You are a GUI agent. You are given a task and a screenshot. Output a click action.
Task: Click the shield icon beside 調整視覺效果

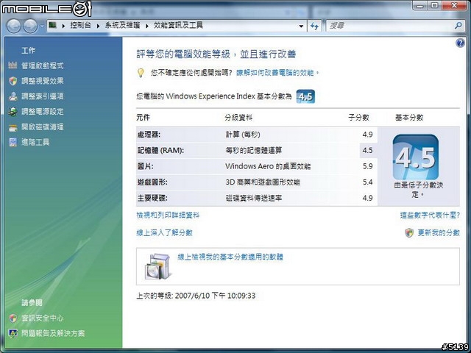(x=13, y=81)
